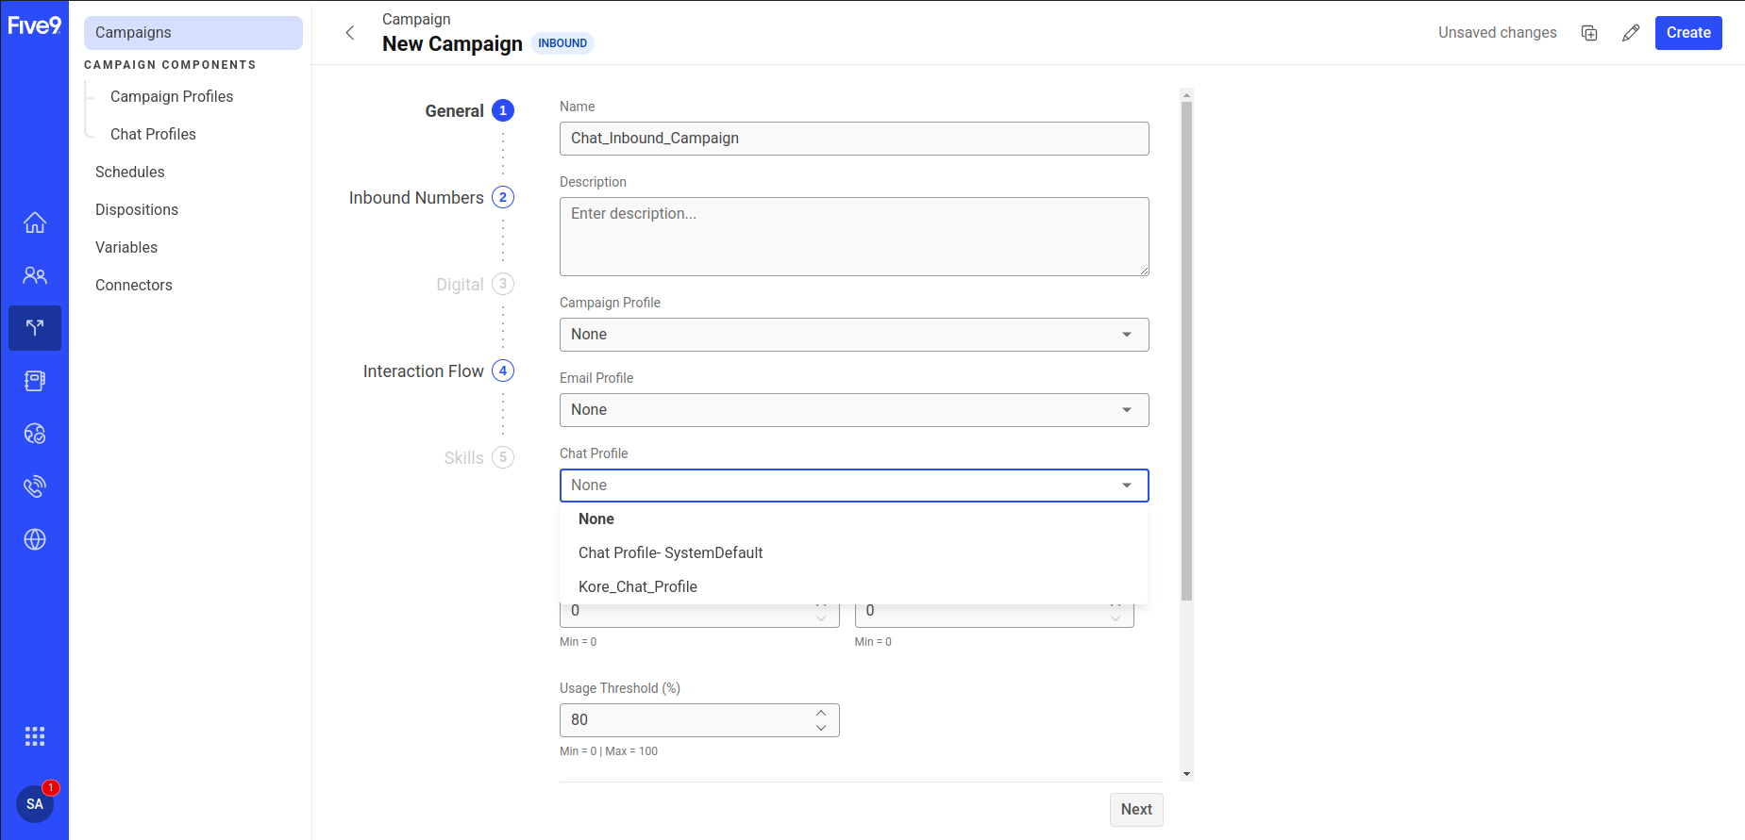Viewport: 1745px width, 840px height.
Task: Go back with the left chevron
Action: [350, 33]
